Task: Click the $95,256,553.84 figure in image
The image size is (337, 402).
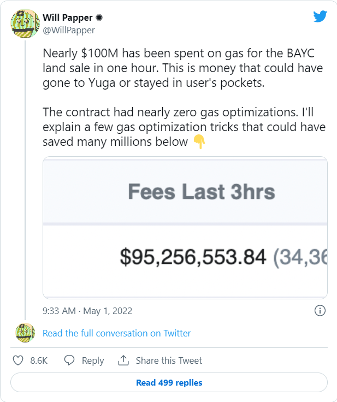Action: click(193, 257)
